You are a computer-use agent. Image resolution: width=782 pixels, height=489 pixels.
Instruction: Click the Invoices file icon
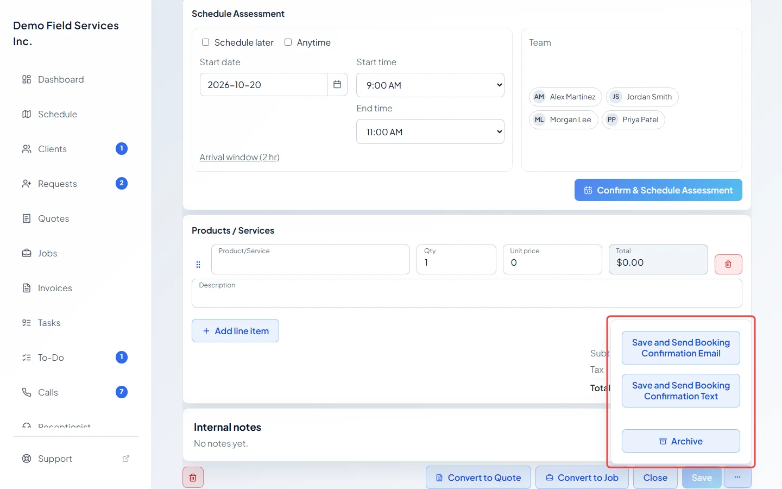pos(26,288)
